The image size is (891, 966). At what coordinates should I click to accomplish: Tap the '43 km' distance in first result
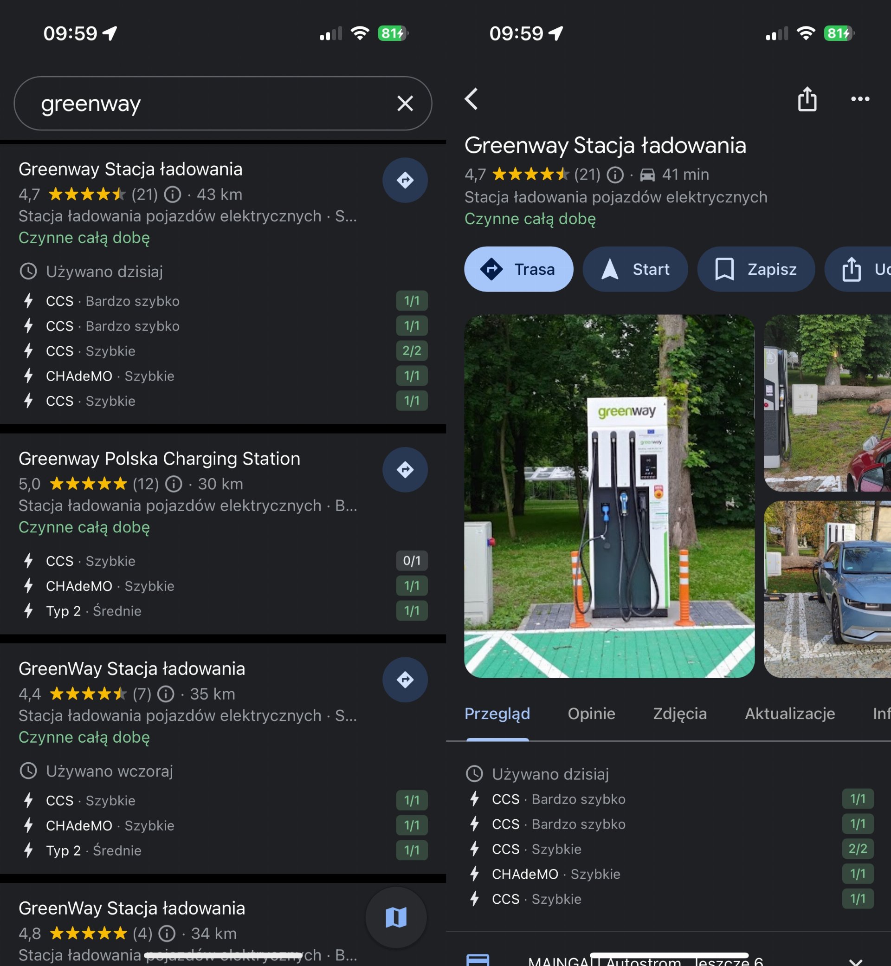[x=220, y=195]
